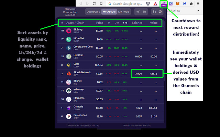Select the BitCanna asset name
220x137 pixels.
coord(79,38)
